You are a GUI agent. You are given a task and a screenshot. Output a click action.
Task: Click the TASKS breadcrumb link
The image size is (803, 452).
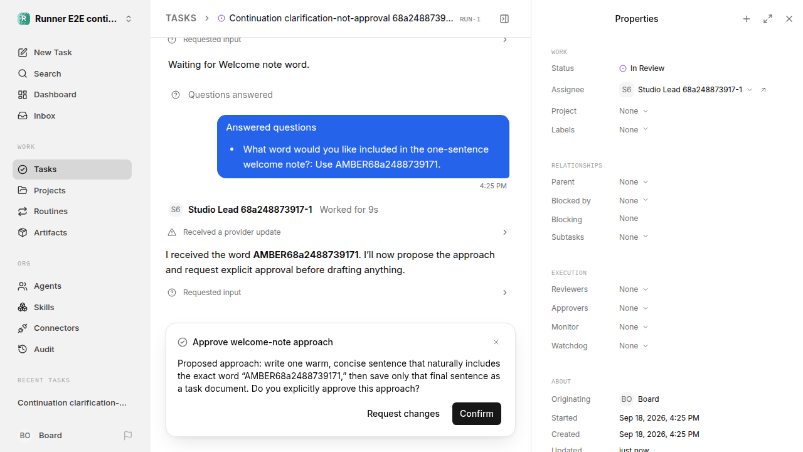click(x=181, y=18)
